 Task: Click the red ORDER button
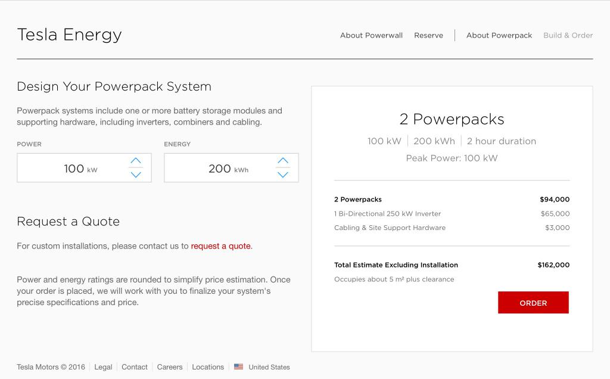coord(533,302)
